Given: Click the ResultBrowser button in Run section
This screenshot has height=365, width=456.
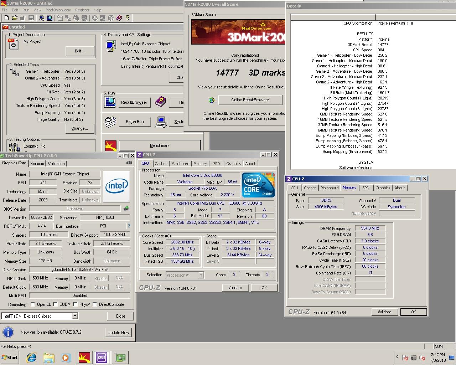Looking at the screenshot, I should pyautogui.click(x=134, y=102).
